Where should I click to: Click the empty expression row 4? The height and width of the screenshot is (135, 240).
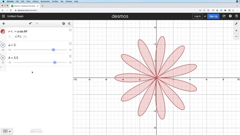(36, 69)
